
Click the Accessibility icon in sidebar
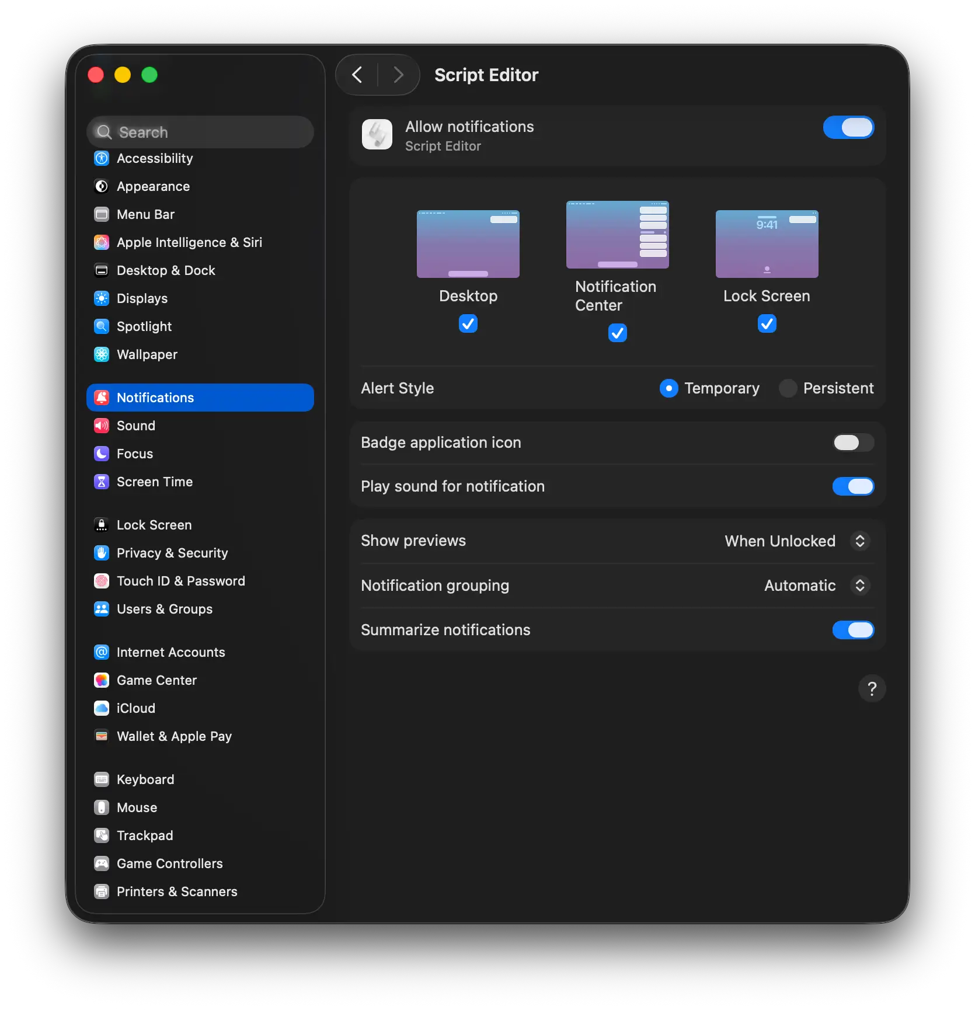pos(102,158)
